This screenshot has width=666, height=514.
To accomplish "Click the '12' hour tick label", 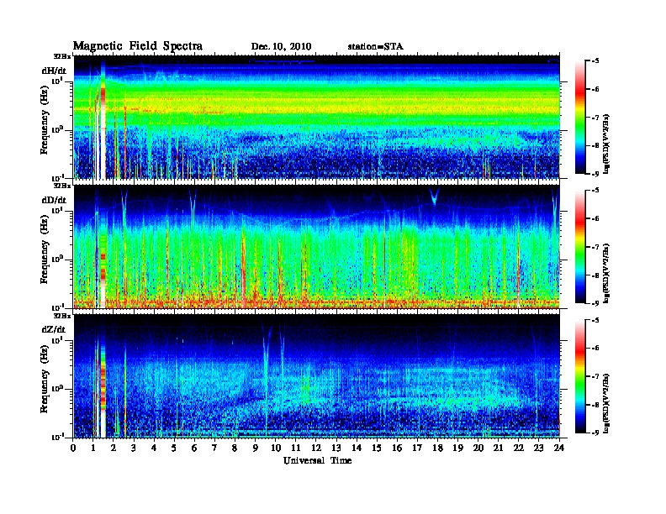I will [x=316, y=448].
